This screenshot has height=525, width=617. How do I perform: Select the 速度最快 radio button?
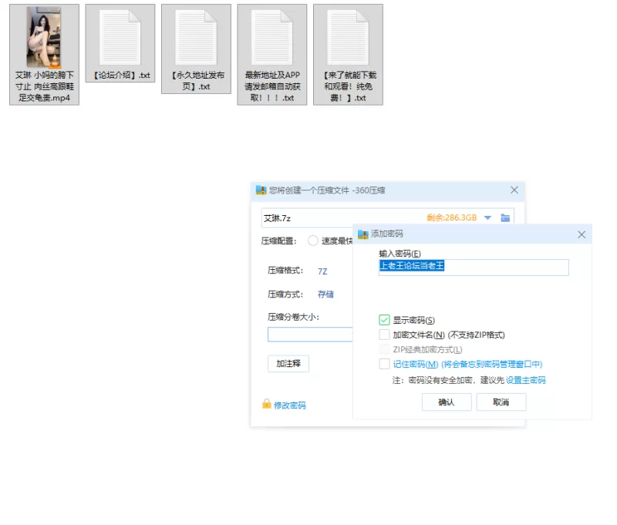pyautogui.click(x=313, y=241)
